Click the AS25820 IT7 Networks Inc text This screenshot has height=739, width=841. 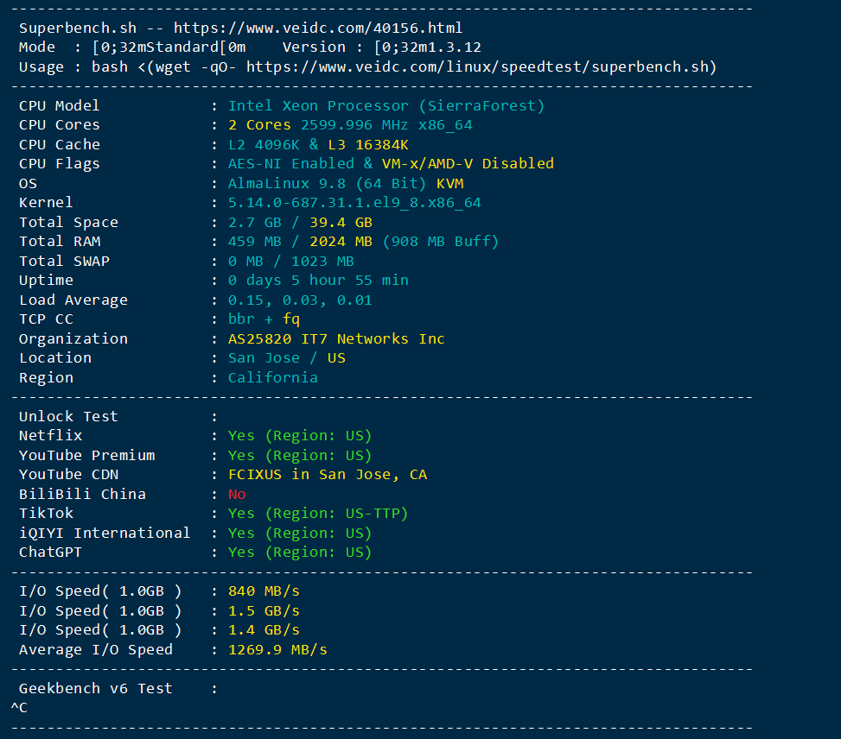coord(336,338)
